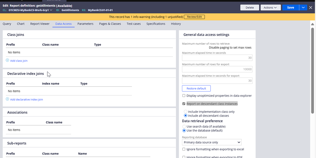Expand the Actions menu button
316x158 pixels.
pos(271,7)
